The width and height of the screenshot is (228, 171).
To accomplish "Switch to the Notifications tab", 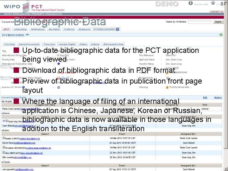I will point(38,29).
